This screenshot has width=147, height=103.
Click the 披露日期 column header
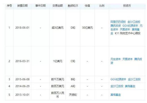click(x=22, y=6)
